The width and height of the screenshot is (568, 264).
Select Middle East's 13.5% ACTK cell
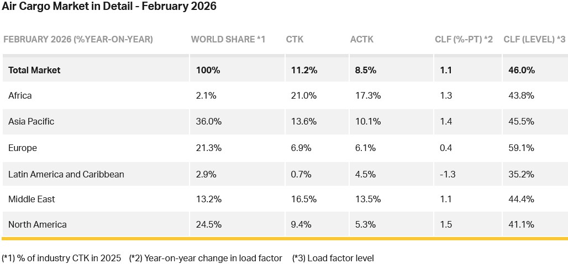pyautogui.click(x=365, y=199)
